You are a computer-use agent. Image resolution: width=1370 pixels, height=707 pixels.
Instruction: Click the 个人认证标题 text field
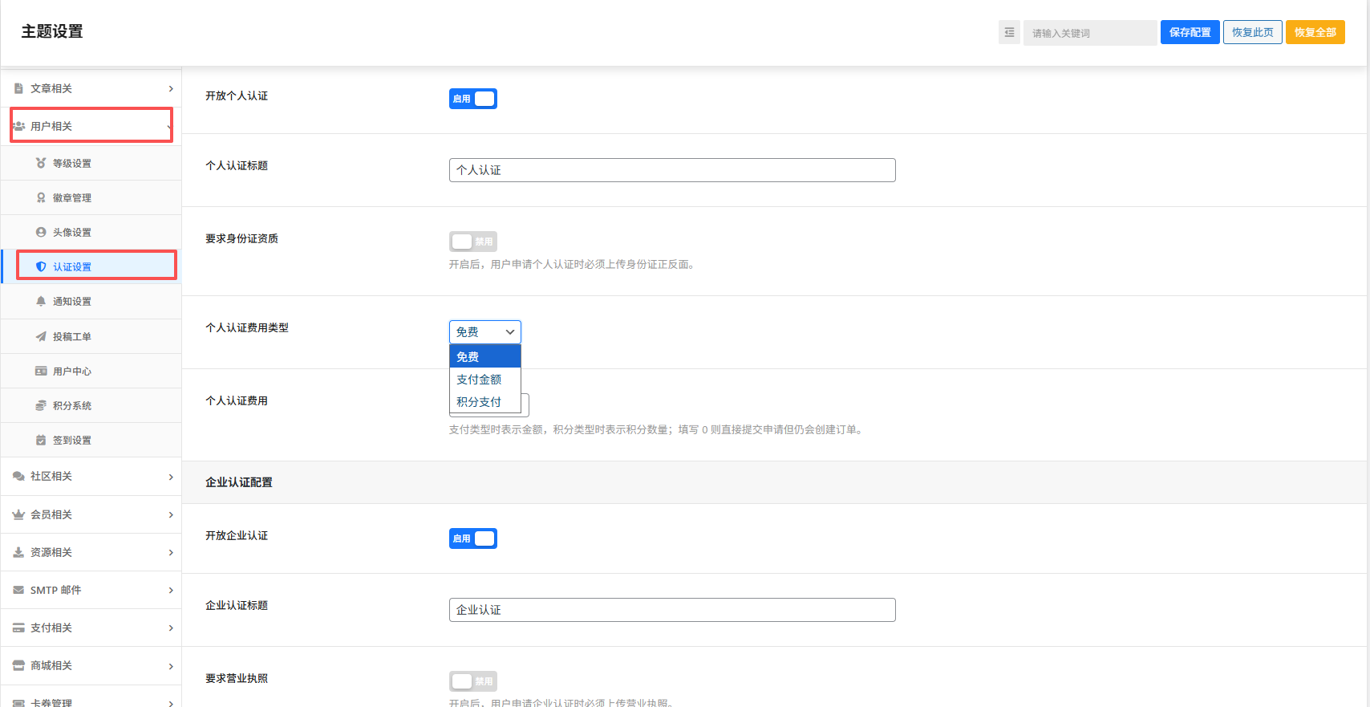click(672, 170)
